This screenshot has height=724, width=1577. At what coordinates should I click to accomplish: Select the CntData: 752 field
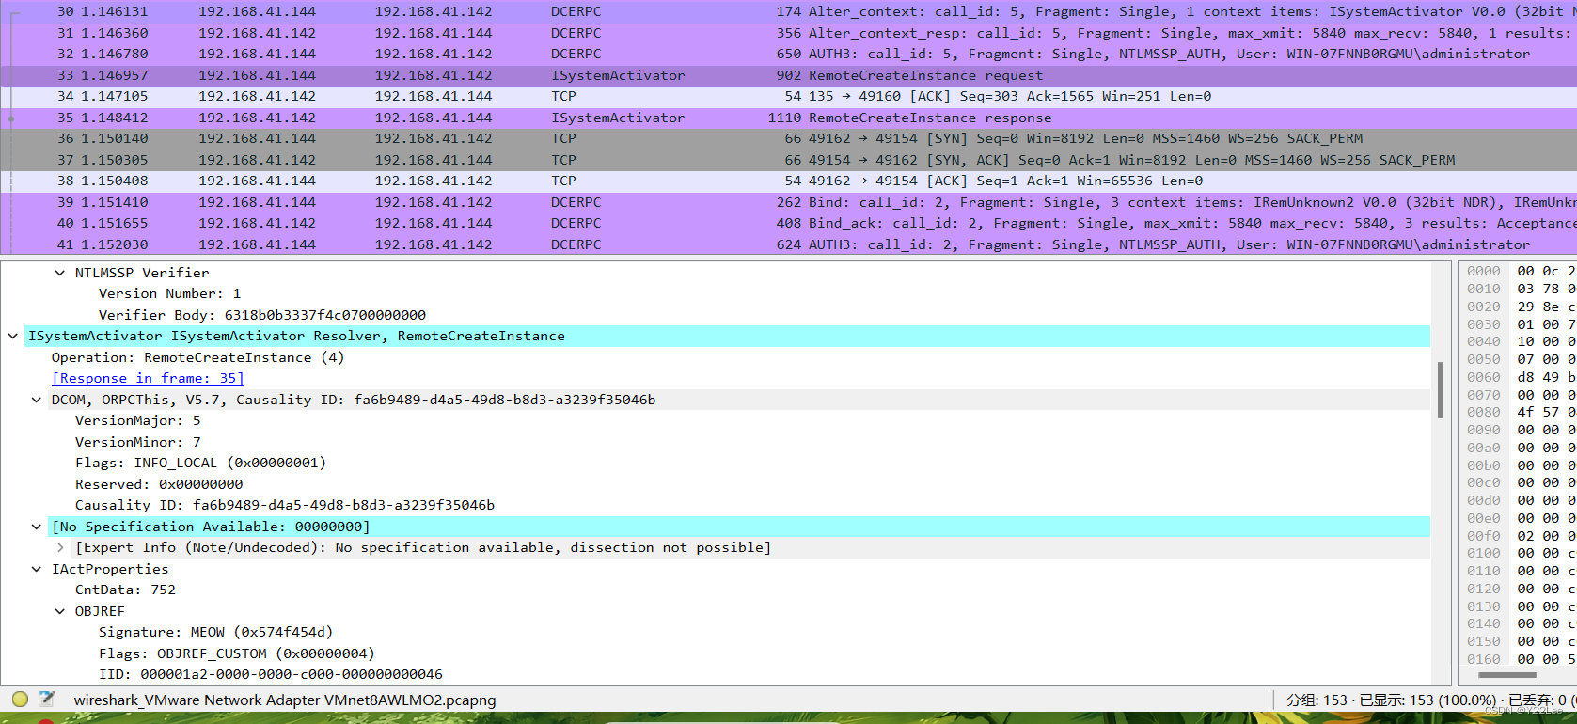click(x=125, y=590)
